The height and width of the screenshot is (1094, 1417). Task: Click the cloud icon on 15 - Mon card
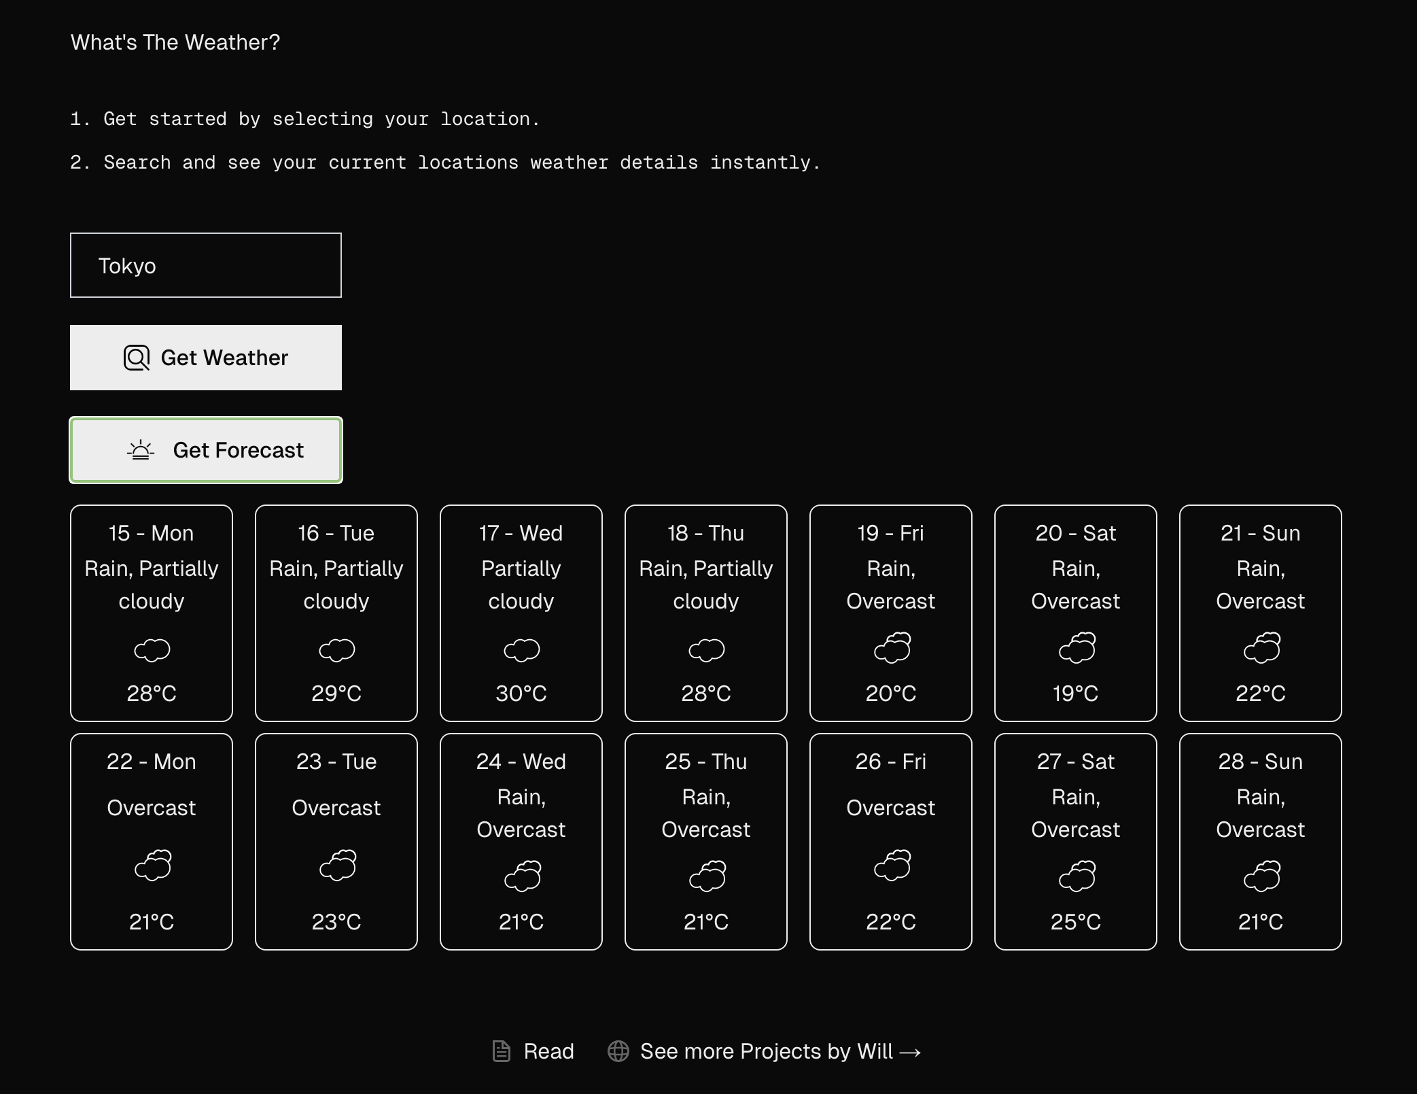(152, 650)
